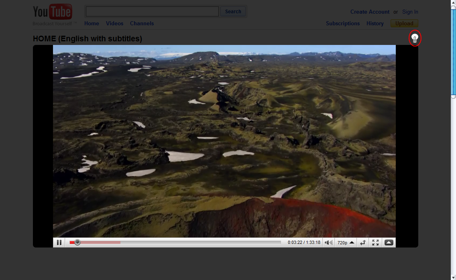The height and width of the screenshot is (280, 456).
Task: Click the 0:03:22 / 1:33:18 time display
Action: [304, 242]
